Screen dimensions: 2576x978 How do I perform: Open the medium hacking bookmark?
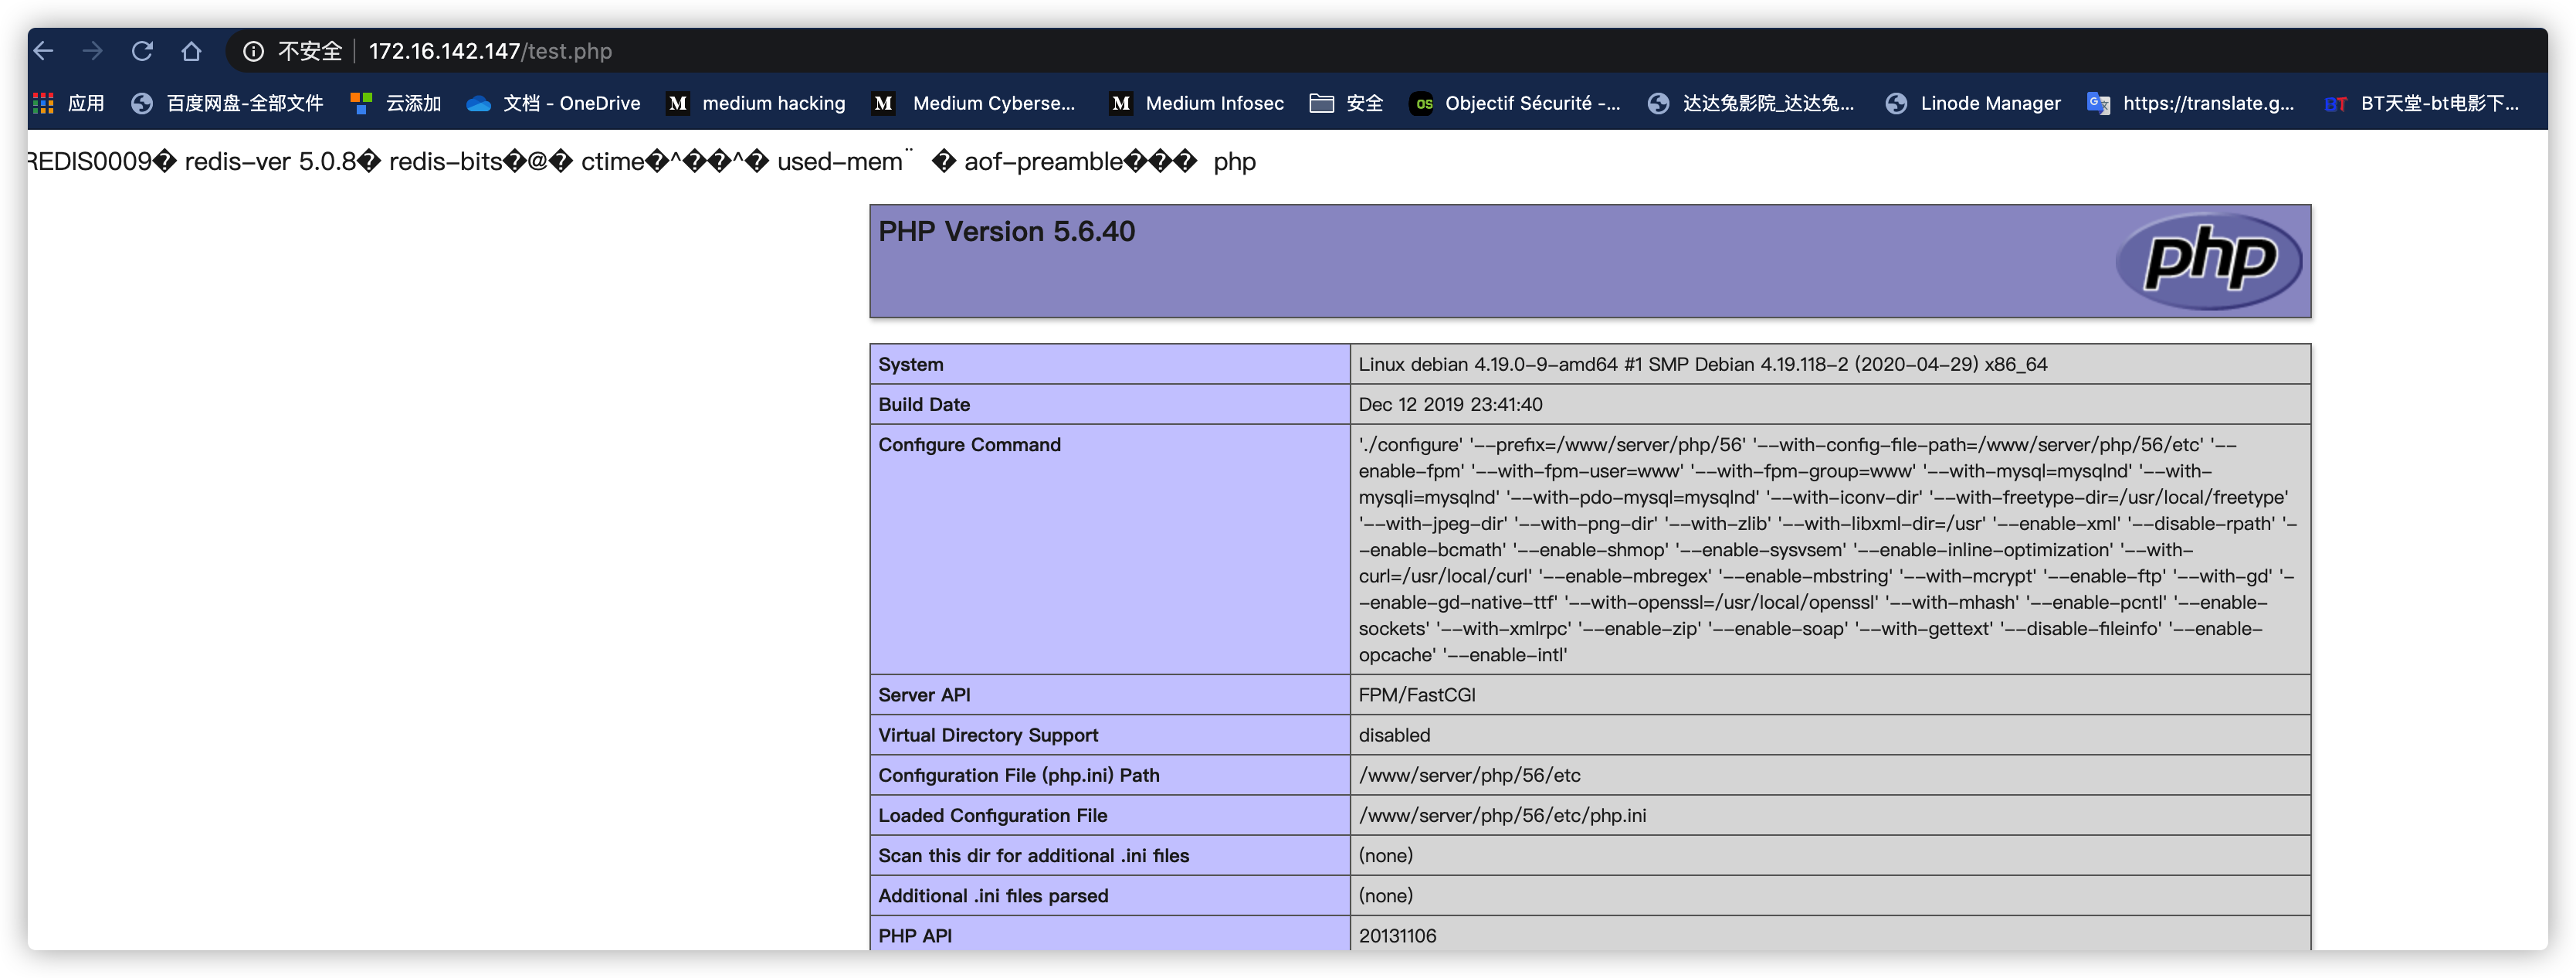(756, 103)
